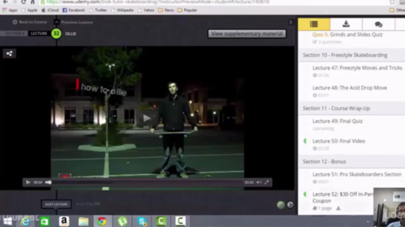Open the Wikipedia bookmark
This screenshot has width=405, height=227.
click(x=122, y=10)
